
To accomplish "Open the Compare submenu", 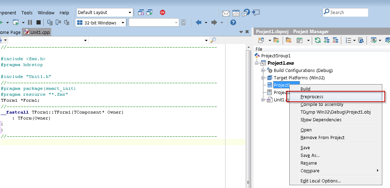I will (336, 171).
